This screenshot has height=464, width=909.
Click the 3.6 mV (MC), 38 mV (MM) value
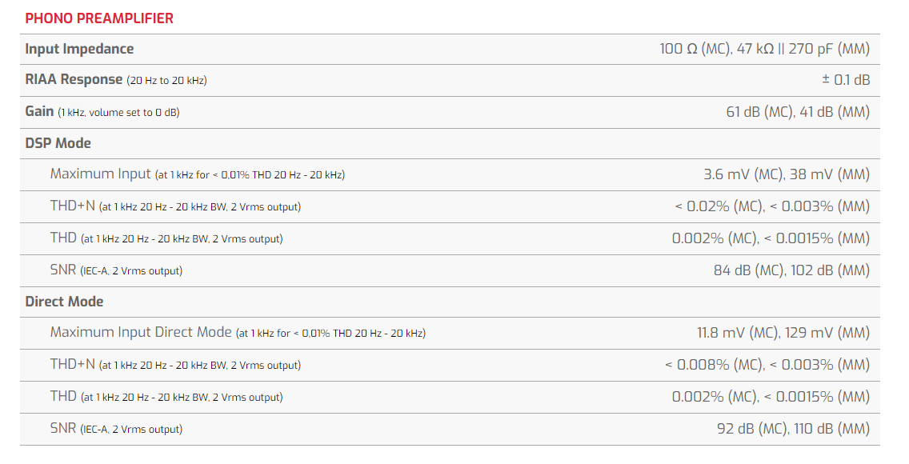click(x=786, y=174)
